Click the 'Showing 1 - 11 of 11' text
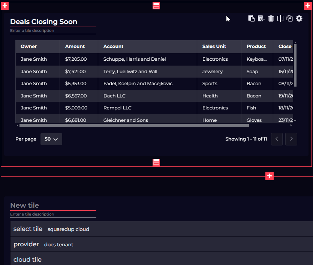Viewport: 313px width, 265px height. pos(246,139)
